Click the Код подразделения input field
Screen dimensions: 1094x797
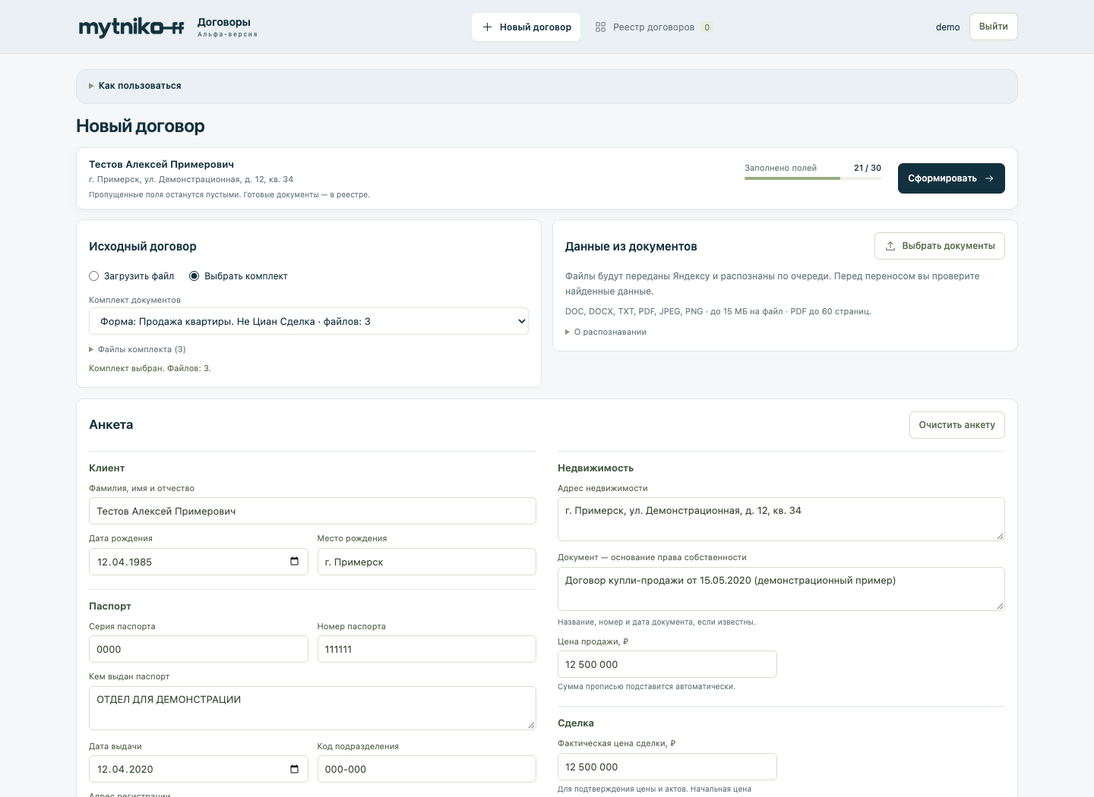[427, 769]
